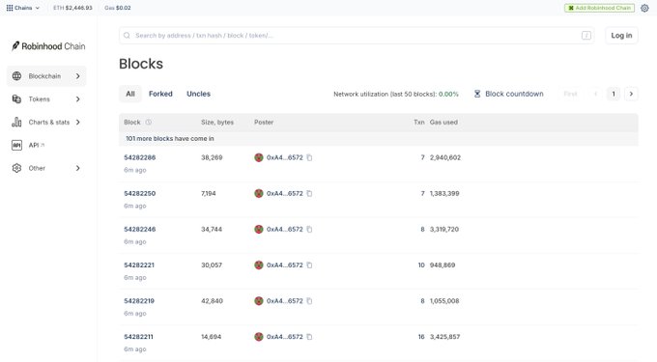Copy poster address for block 54282219
This screenshot has width=657, height=362.
pyautogui.click(x=309, y=301)
